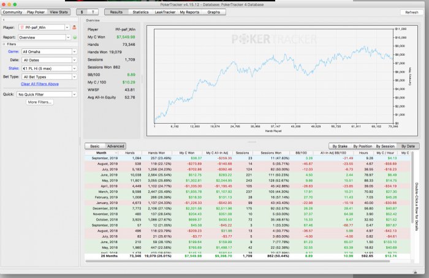The width and height of the screenshot is (429, 278).
Task: Sort by the My C Won column header
Action: coord(187,153)
